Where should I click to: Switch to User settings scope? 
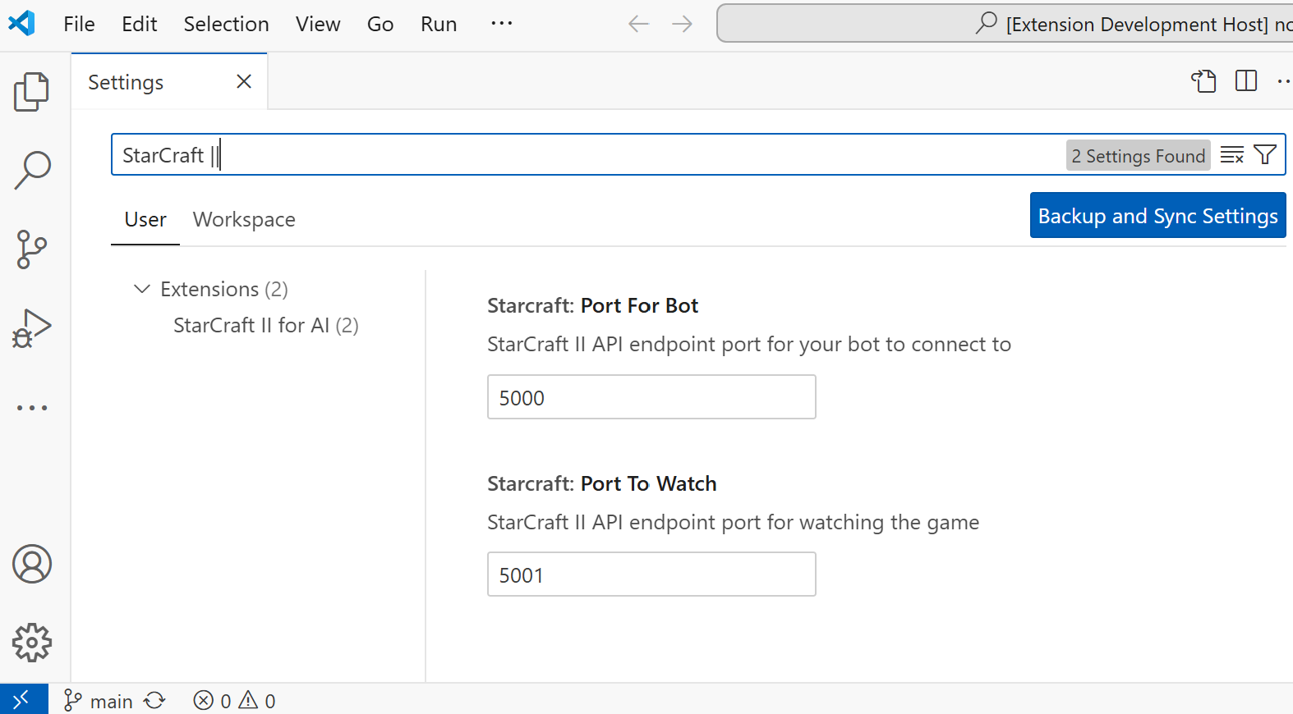pyautogui.click(x=145, y=220)
